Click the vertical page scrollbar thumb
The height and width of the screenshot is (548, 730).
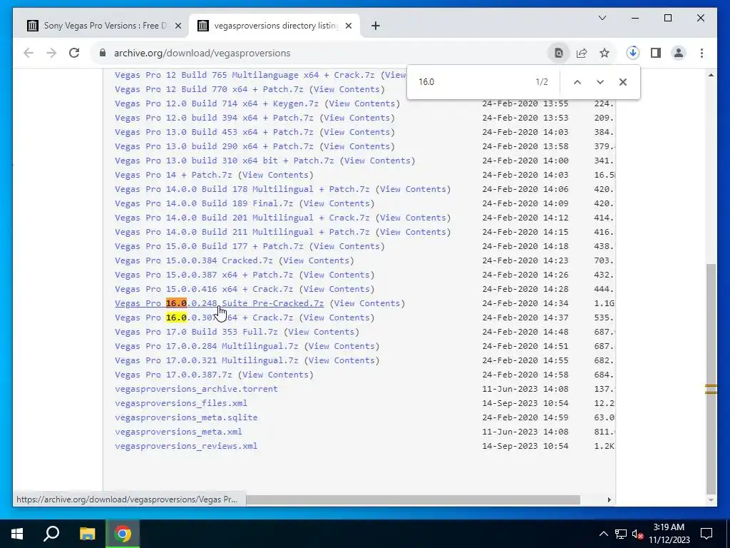click(x=711, y=378)
